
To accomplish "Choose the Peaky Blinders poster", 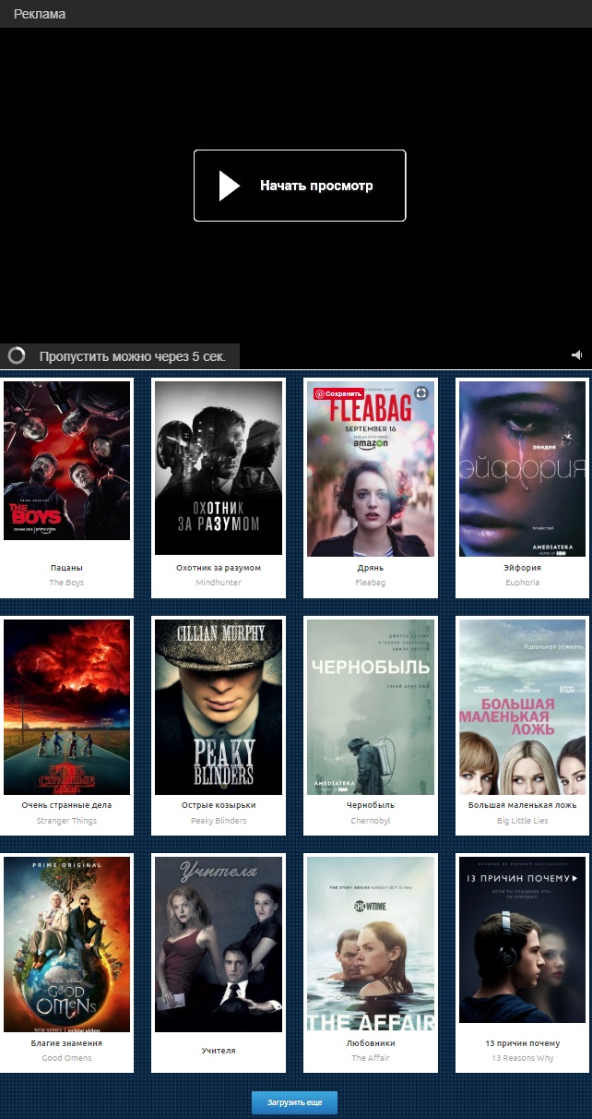I will pos(219,706).
